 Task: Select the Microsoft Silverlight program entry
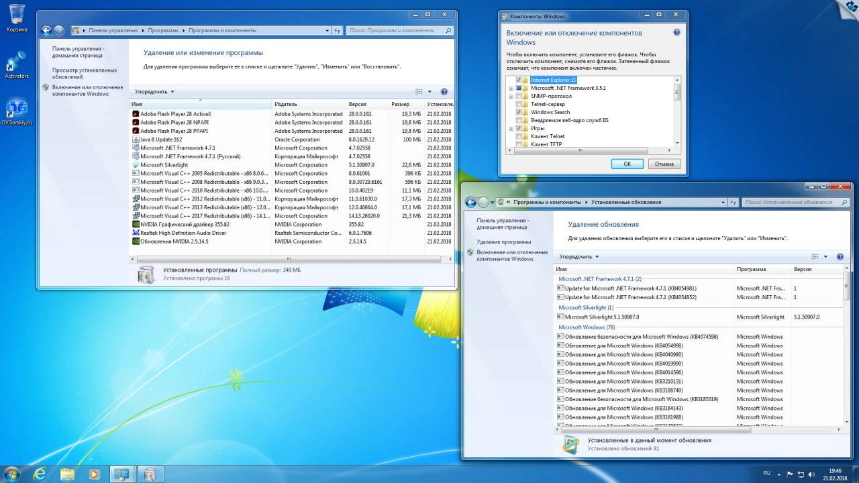[x=293, y=165]
